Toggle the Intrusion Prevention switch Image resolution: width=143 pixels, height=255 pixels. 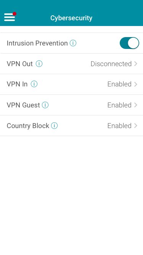[x=129, y=43]
